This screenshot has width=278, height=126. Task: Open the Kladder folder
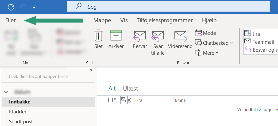tap(18, 112)
